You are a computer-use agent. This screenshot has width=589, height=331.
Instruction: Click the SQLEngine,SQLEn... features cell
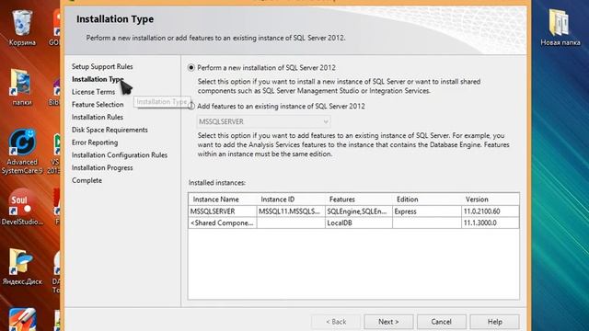click(x=359, y=211)
